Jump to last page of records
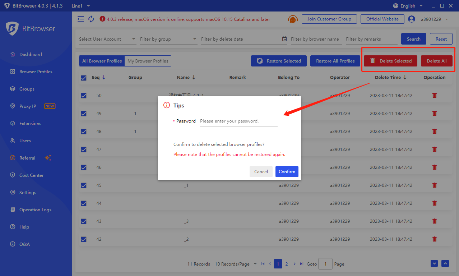The image size is (459, 276). click(x=302, y=264)
